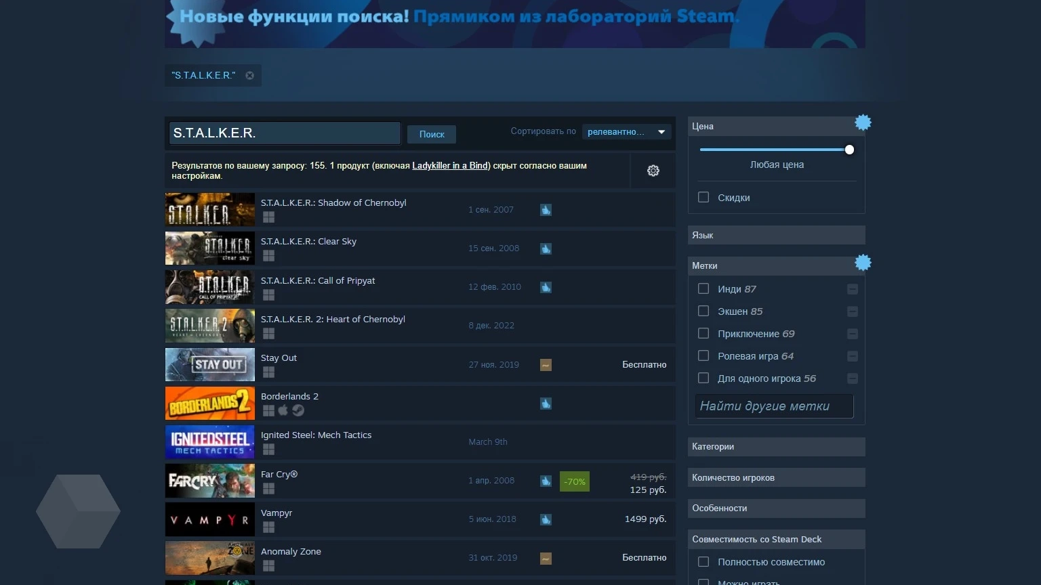Remove the "S.T.A.L.K.E.R." search tag
This screenshot has height=585, width=1041.
pyautogui.click(x=249, y=75)
